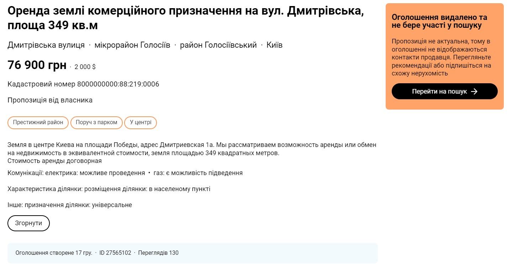Click the Поруч з парком tag
The height and width of the screenshot is (264, 507).
click(96, 122)
